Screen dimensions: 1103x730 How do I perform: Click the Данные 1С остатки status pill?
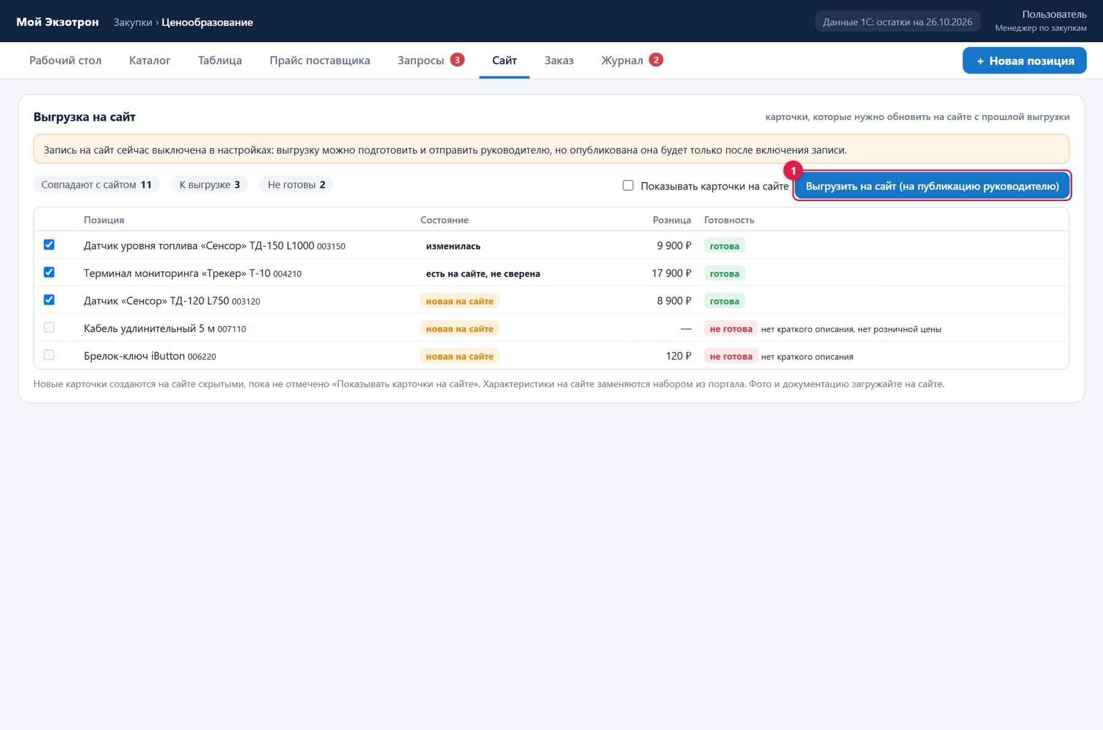point(897,22)
